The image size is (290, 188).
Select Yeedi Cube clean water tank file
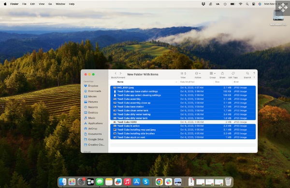[183, 110]
